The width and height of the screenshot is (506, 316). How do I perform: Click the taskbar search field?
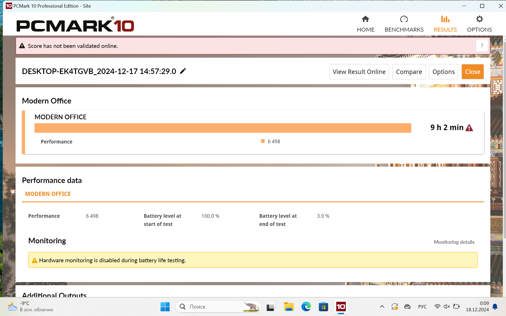point(213,307)
